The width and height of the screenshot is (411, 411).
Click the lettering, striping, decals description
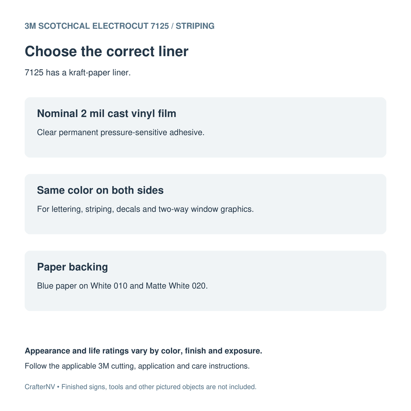click(145, 209)
